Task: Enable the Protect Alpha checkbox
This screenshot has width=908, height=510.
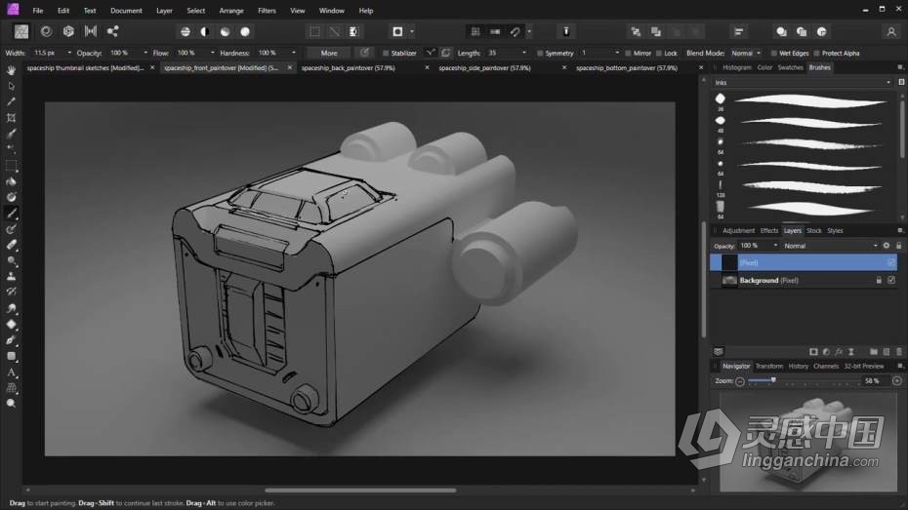Action: pyautogui.click(x=816, y=54)
